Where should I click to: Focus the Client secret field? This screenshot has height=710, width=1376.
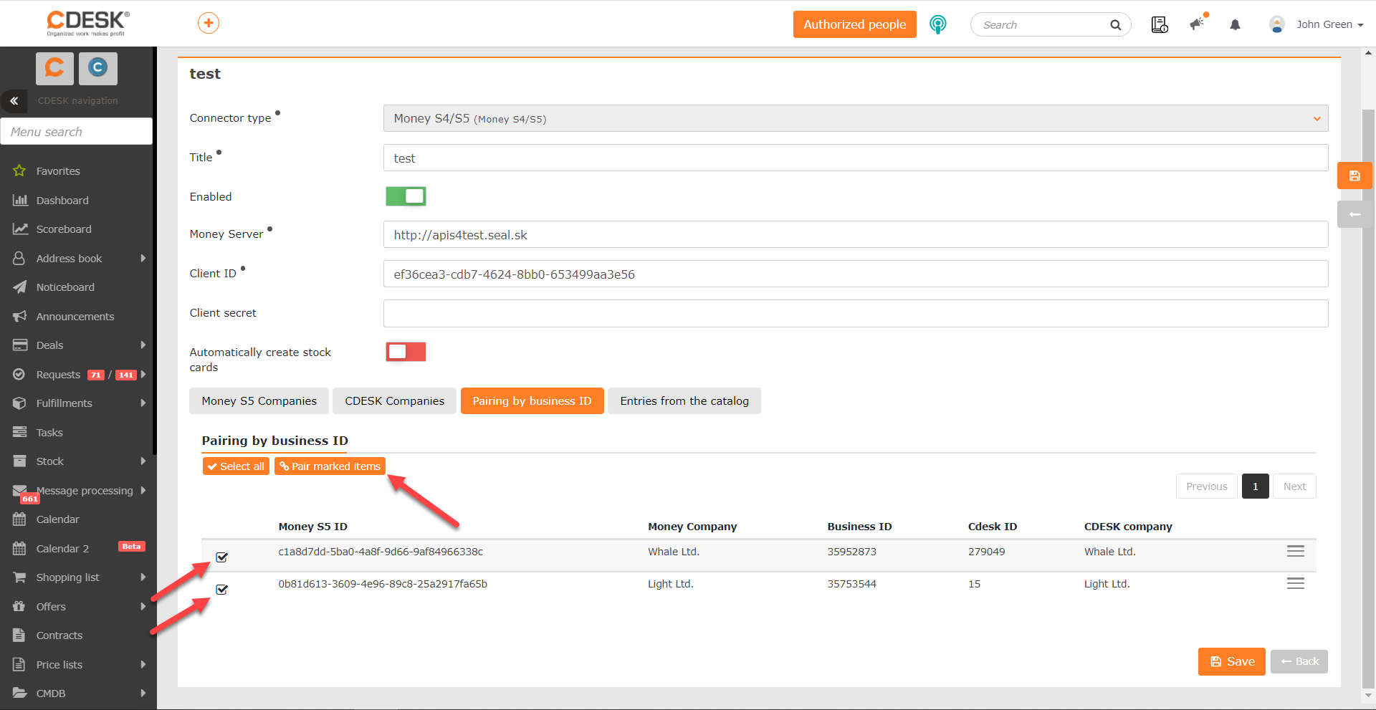pos(856,313)
